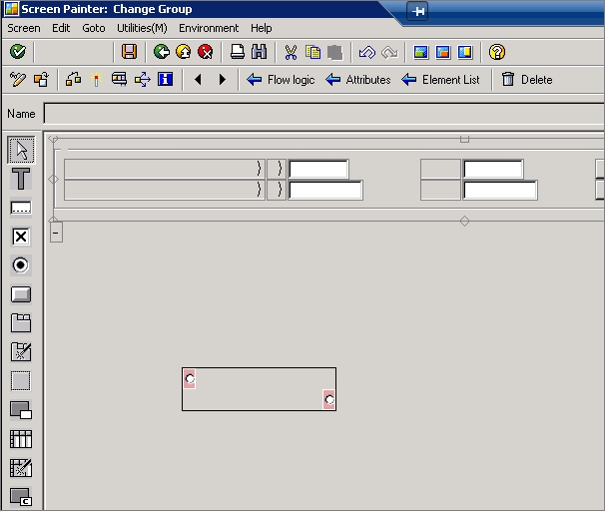
Task: Click the Print icon
Action: click(x=237, y=52)
